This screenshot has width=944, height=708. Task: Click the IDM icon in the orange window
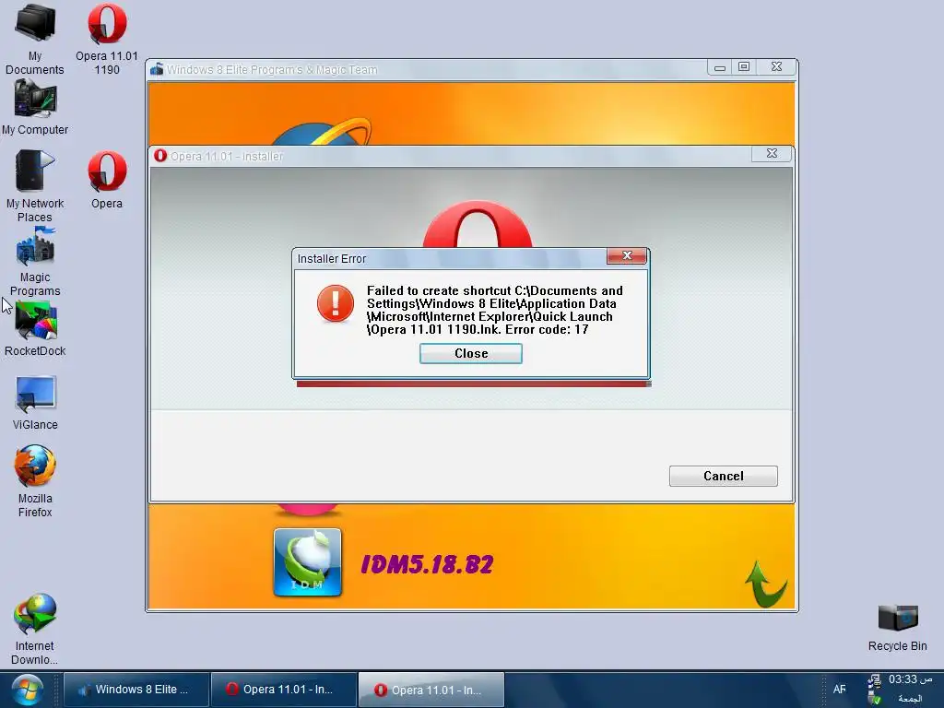pos(308,562)
